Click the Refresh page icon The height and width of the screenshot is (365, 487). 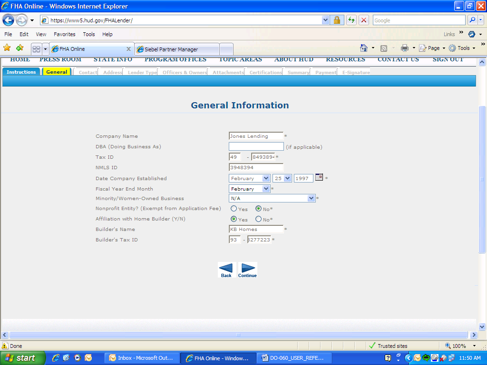click(x=351, y=20)
